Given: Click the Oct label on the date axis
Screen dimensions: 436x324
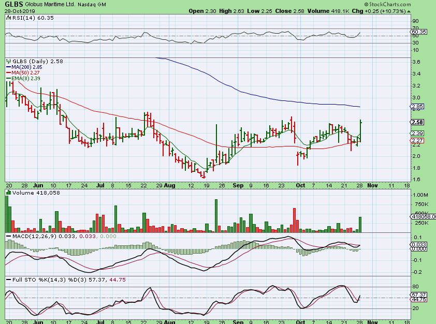Looking at the screenshot, I should [301, 185].
